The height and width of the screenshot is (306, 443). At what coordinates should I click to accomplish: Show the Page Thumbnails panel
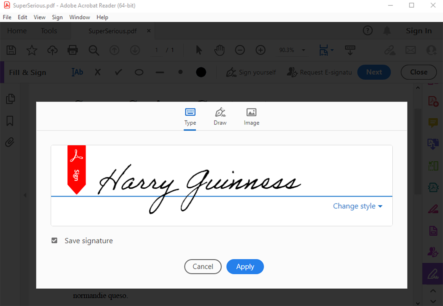coord(10,99)
